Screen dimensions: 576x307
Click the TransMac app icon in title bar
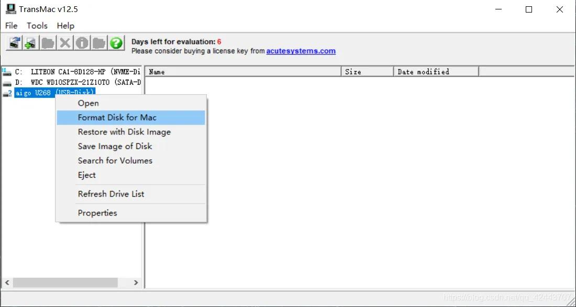pos(10,9)
